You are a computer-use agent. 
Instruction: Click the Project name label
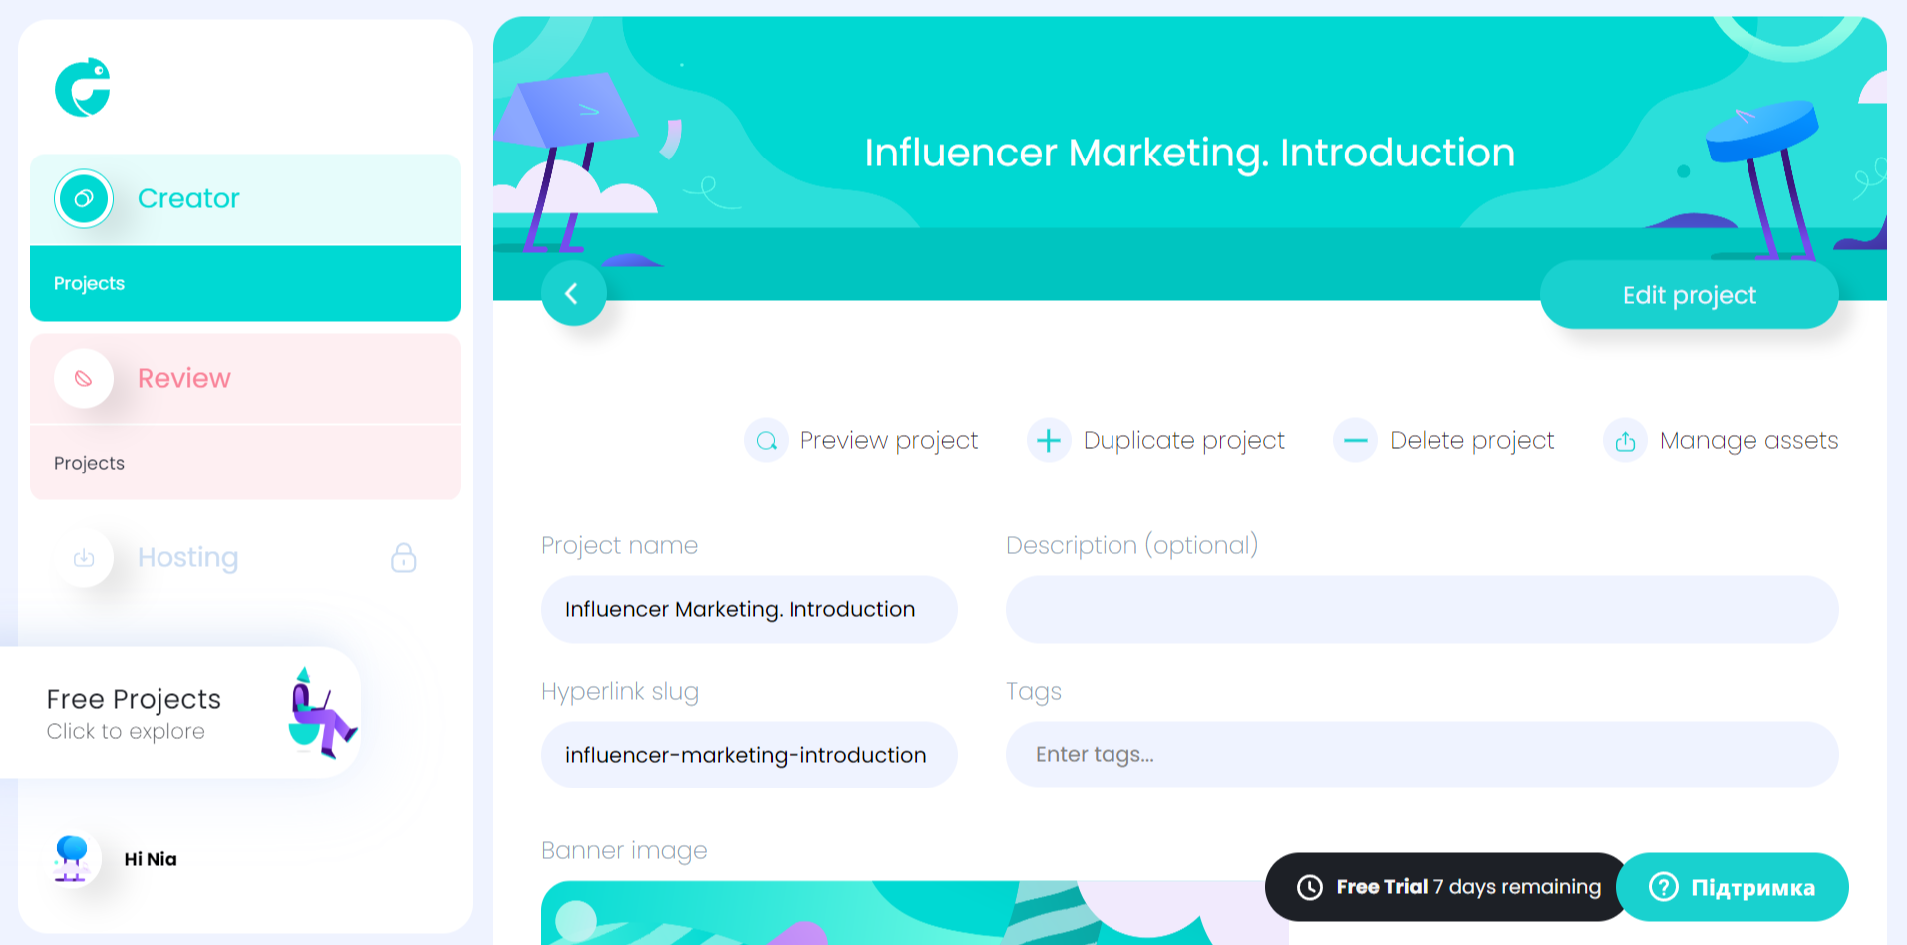point(619,545)
